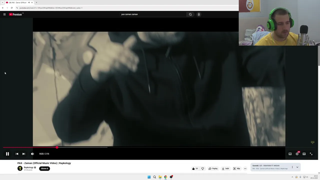Run search with the magnifier button
Viewport: 320px width, 180px height.
(x=190, y=14)
